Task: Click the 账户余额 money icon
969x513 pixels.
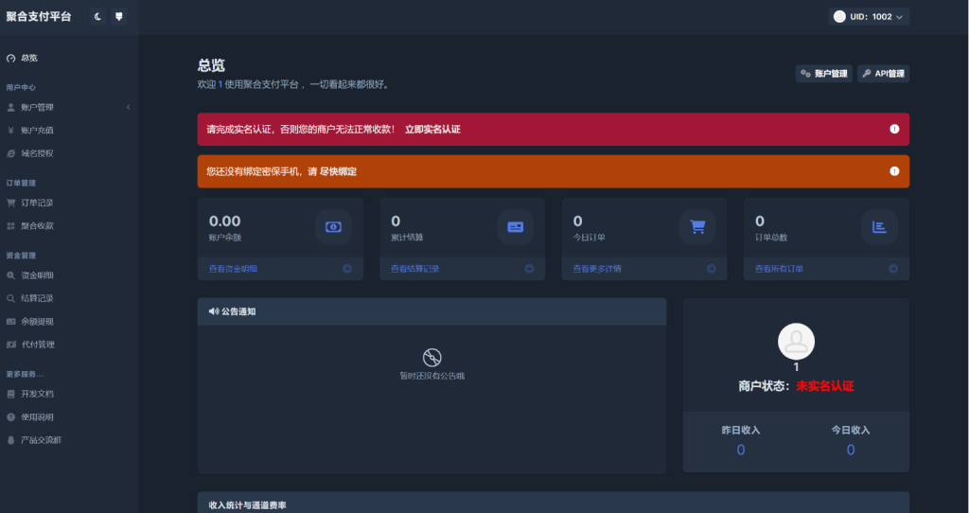Action: [333, 227]
